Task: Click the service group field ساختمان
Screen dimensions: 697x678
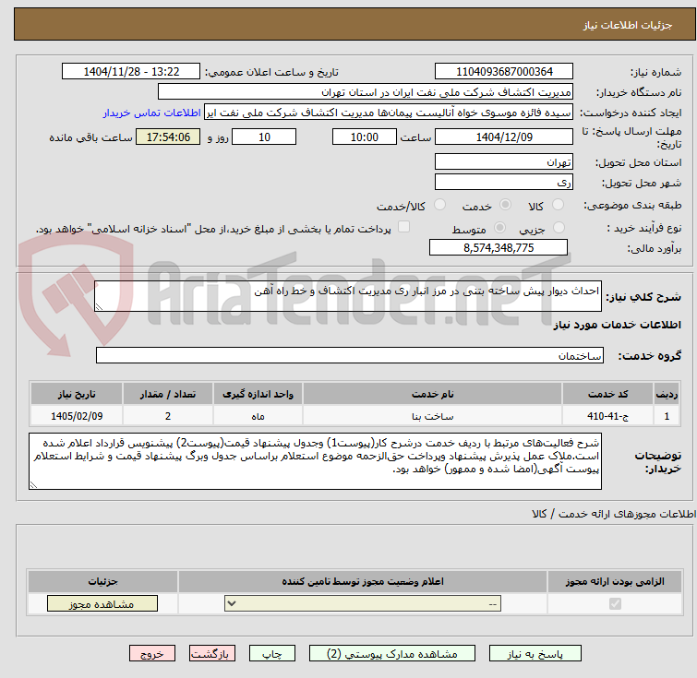Action: pos(349,355)
